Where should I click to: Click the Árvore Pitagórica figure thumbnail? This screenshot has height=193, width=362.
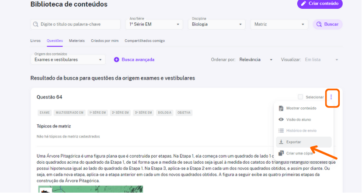point(91,189)
